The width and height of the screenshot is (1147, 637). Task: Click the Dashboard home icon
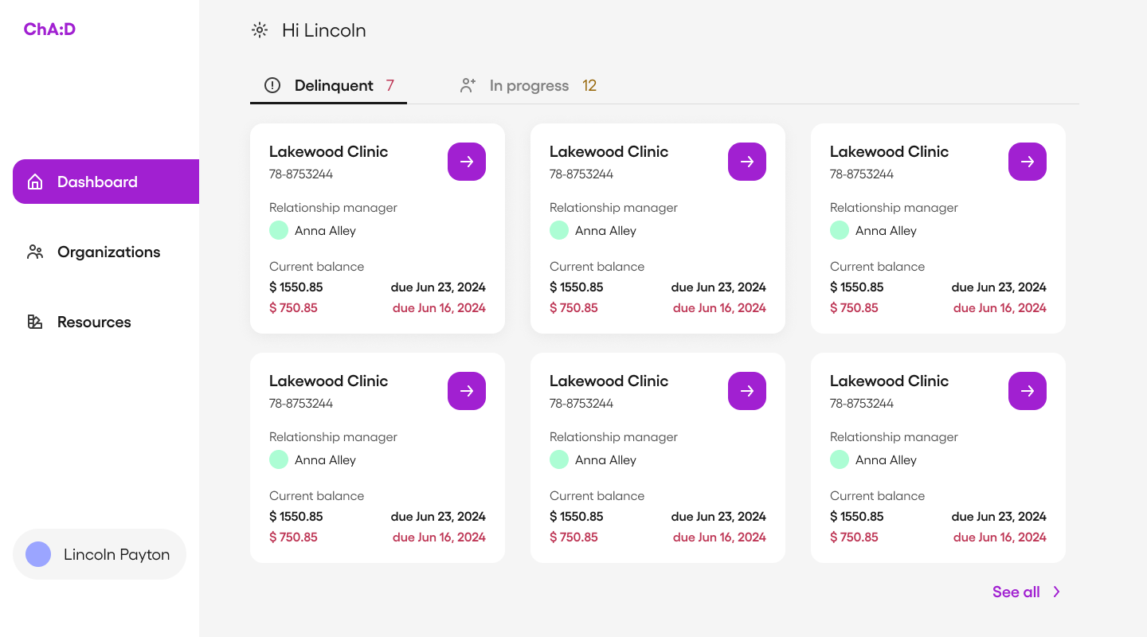point(35,182)
